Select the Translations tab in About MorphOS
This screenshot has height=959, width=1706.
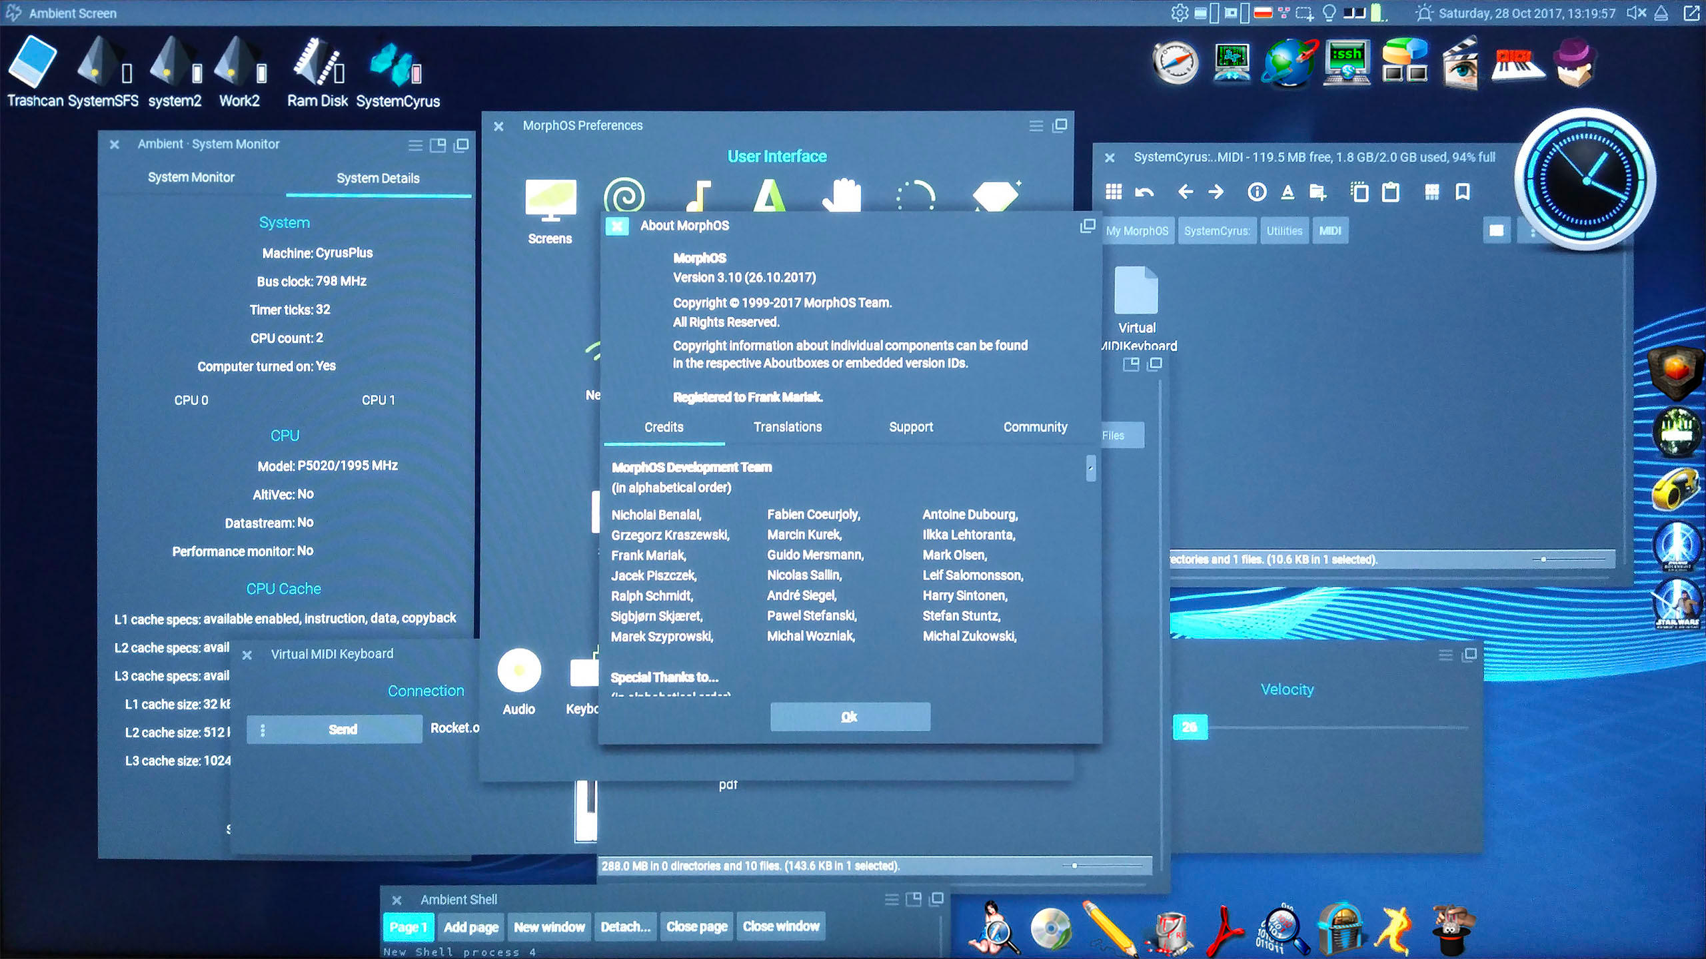pyautogui.click(x=788, y=427)
